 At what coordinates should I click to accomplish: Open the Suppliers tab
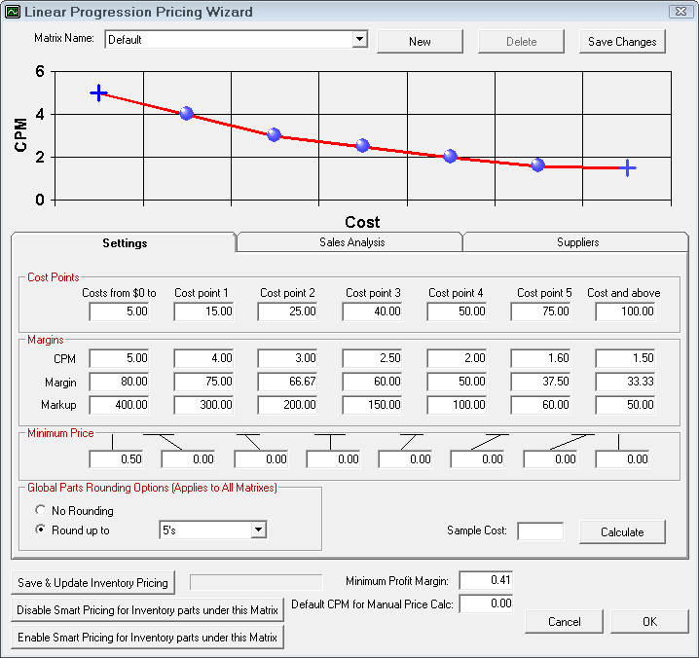[x=577, y=241]
